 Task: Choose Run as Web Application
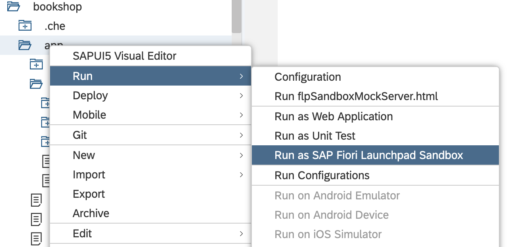tap(375, 116)
